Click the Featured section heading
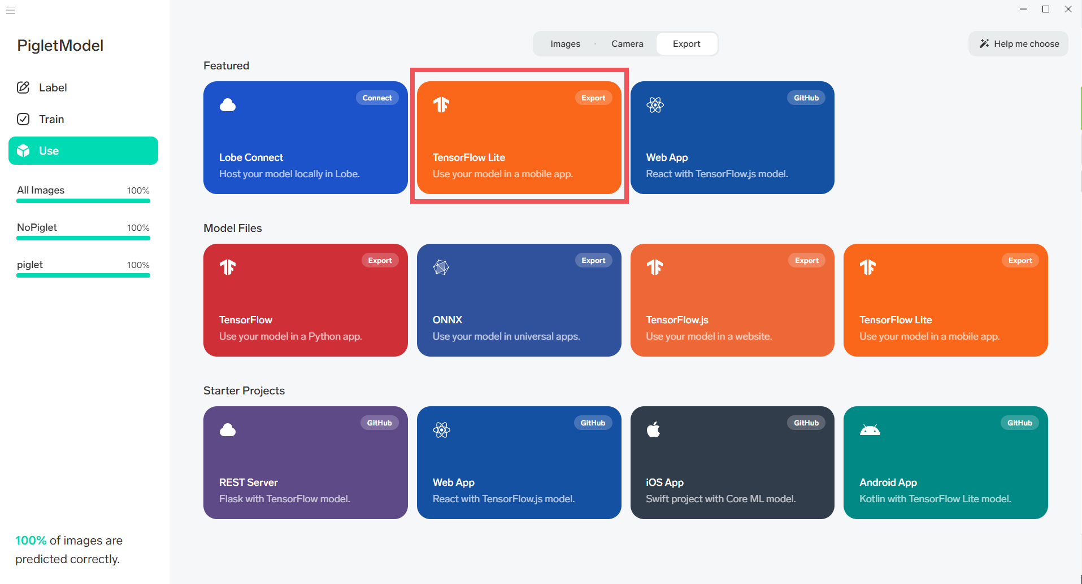This screenshot has height=584, width=1082. click(226, 65)
